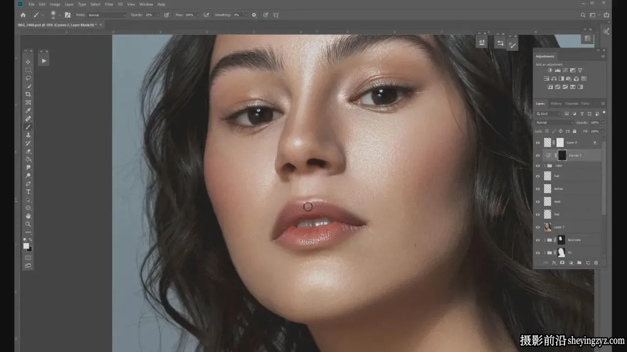Open the brush Mode dropdown

pos(107,15)
